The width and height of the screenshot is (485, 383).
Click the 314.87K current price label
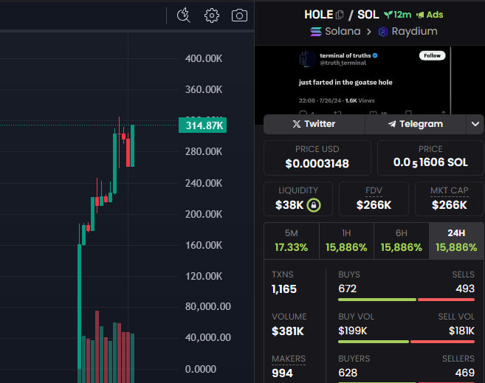(x=202, y=125)
